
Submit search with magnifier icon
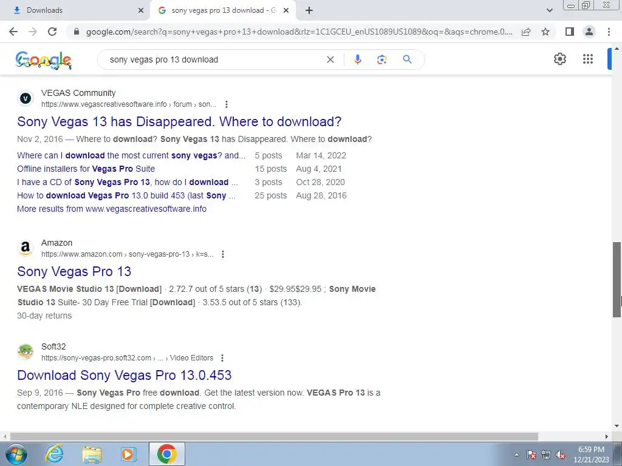tap(407, 59)
